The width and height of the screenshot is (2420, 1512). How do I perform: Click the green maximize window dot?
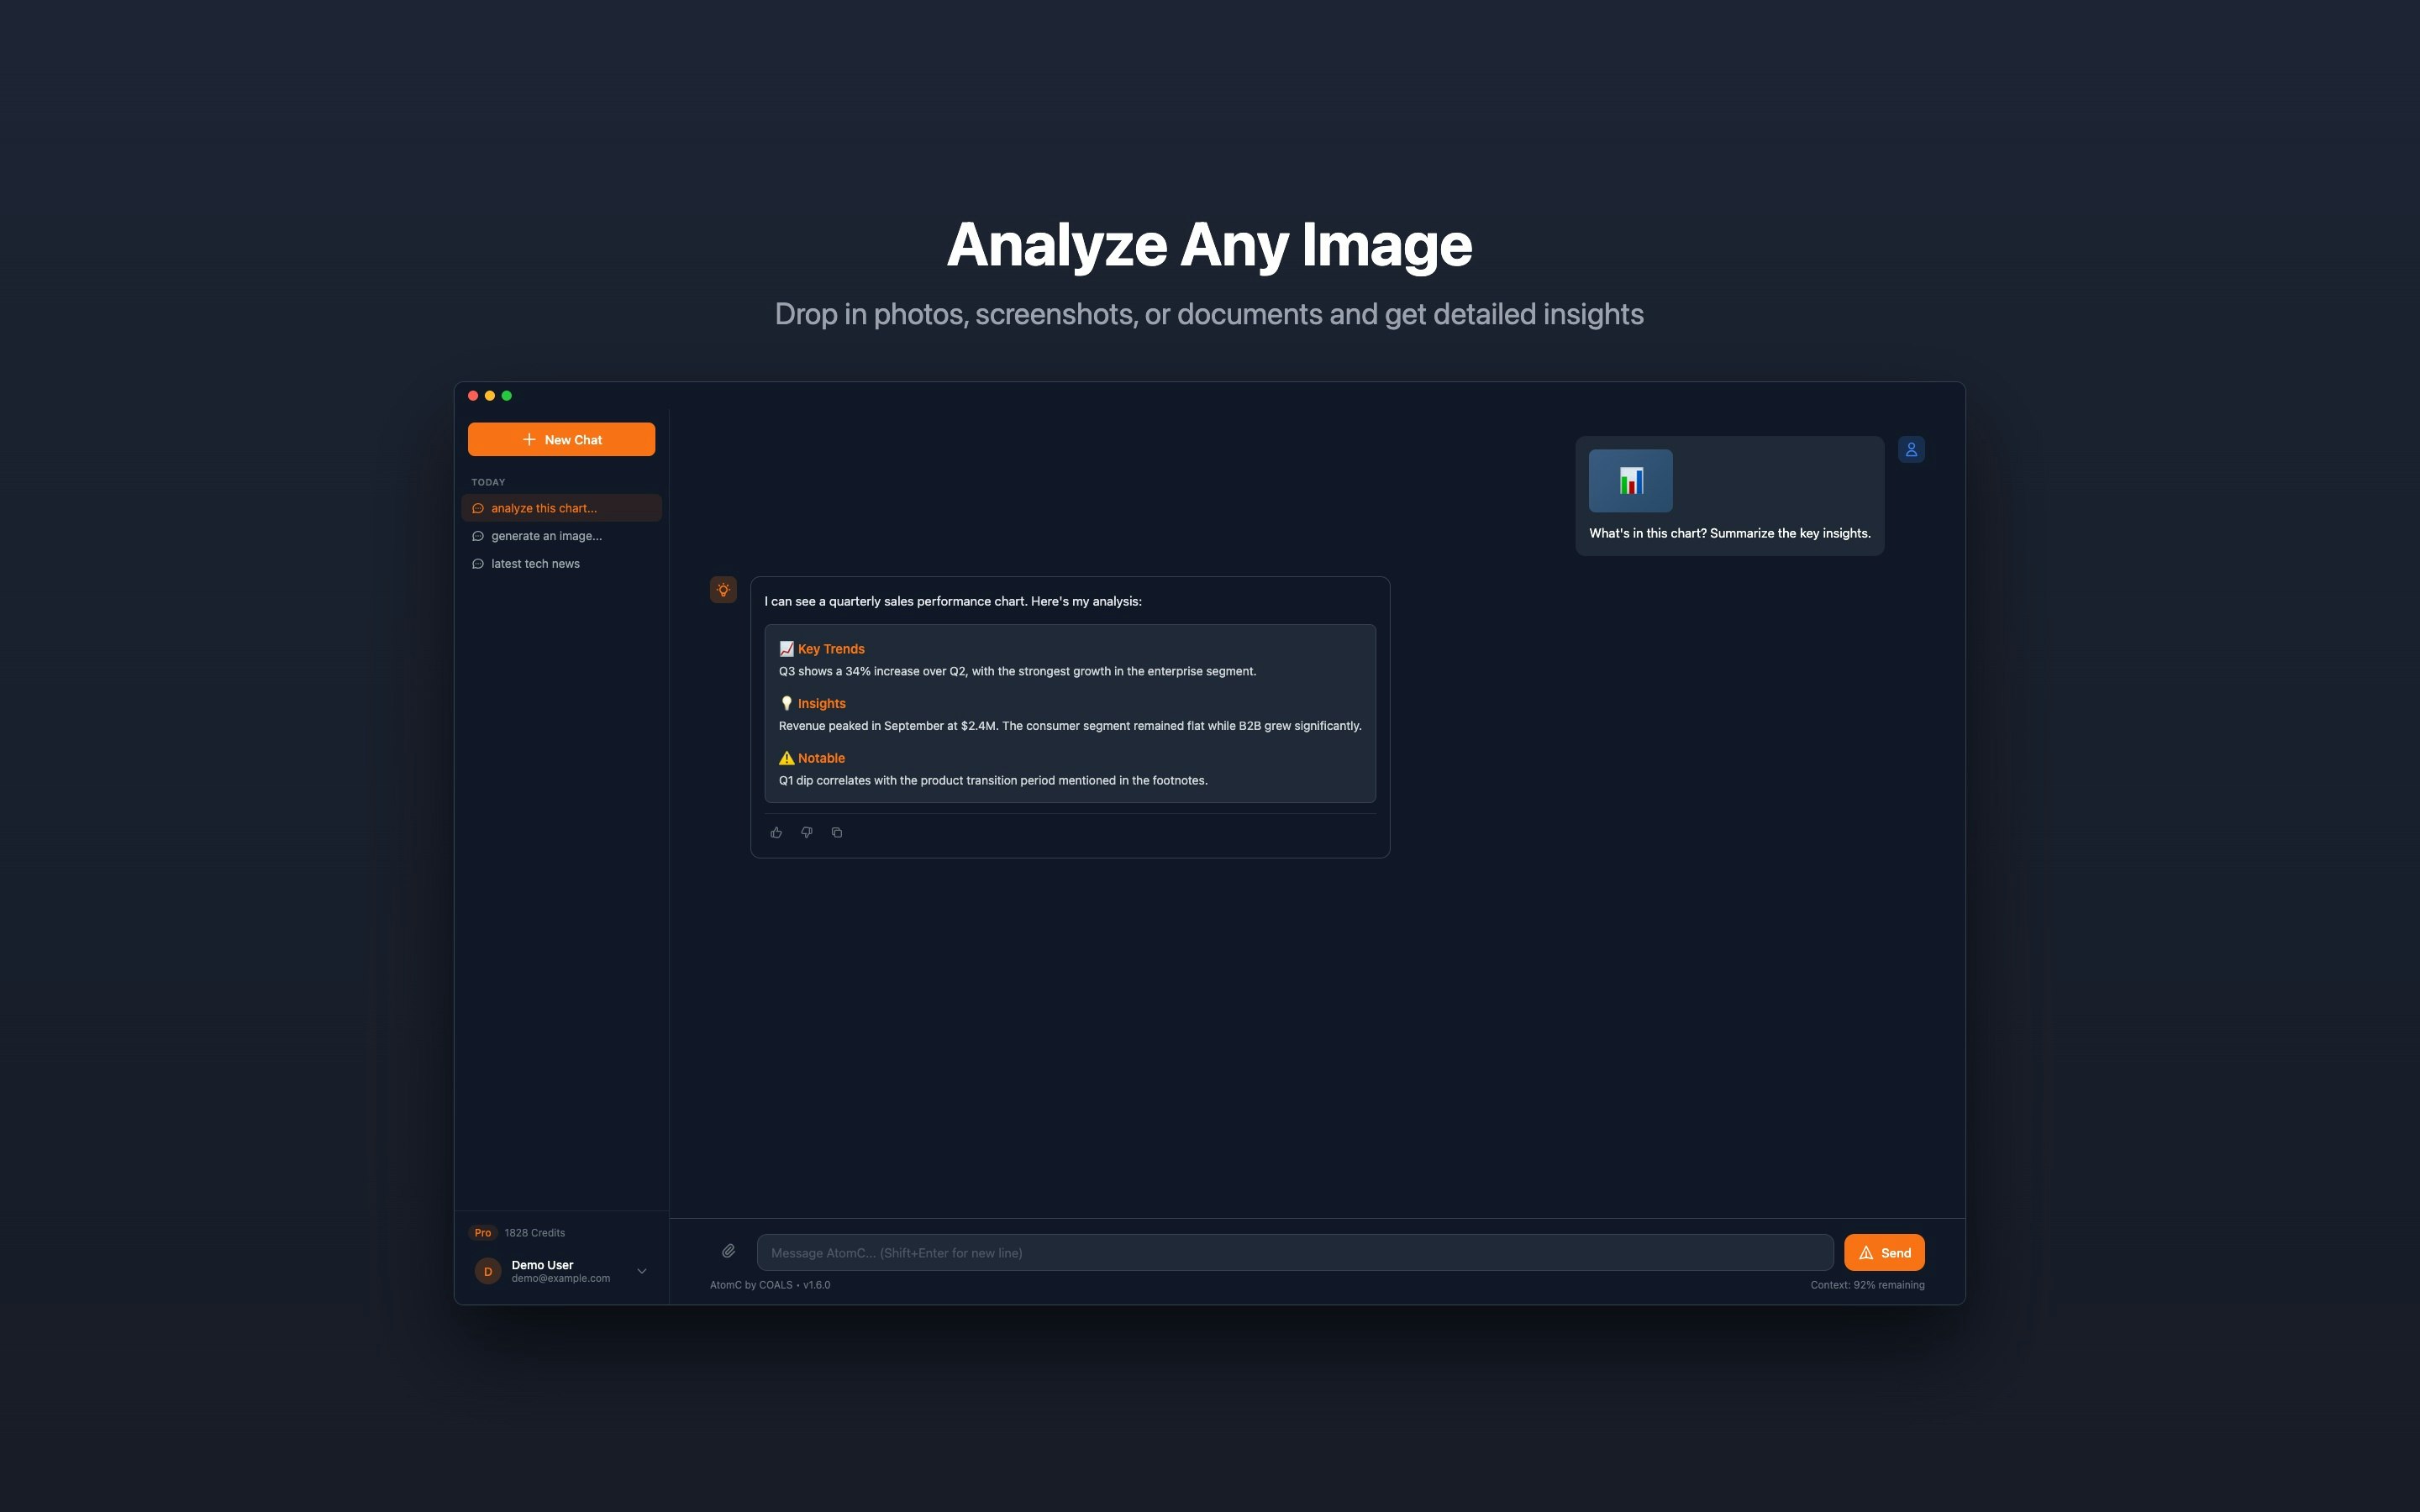(507, 395)
